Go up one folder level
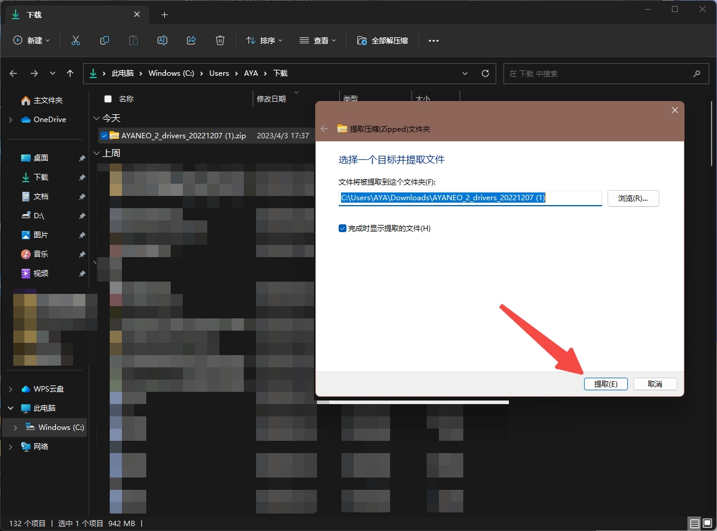This screenshot has width=717, height=531. coord(70,73)
